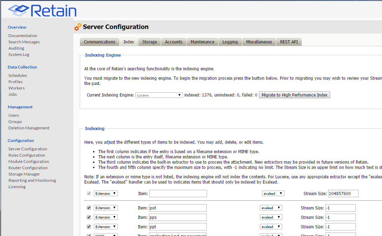Change the exalead extractor for the pot row
This screenshot has height=236, width=382.
point(271,208)
